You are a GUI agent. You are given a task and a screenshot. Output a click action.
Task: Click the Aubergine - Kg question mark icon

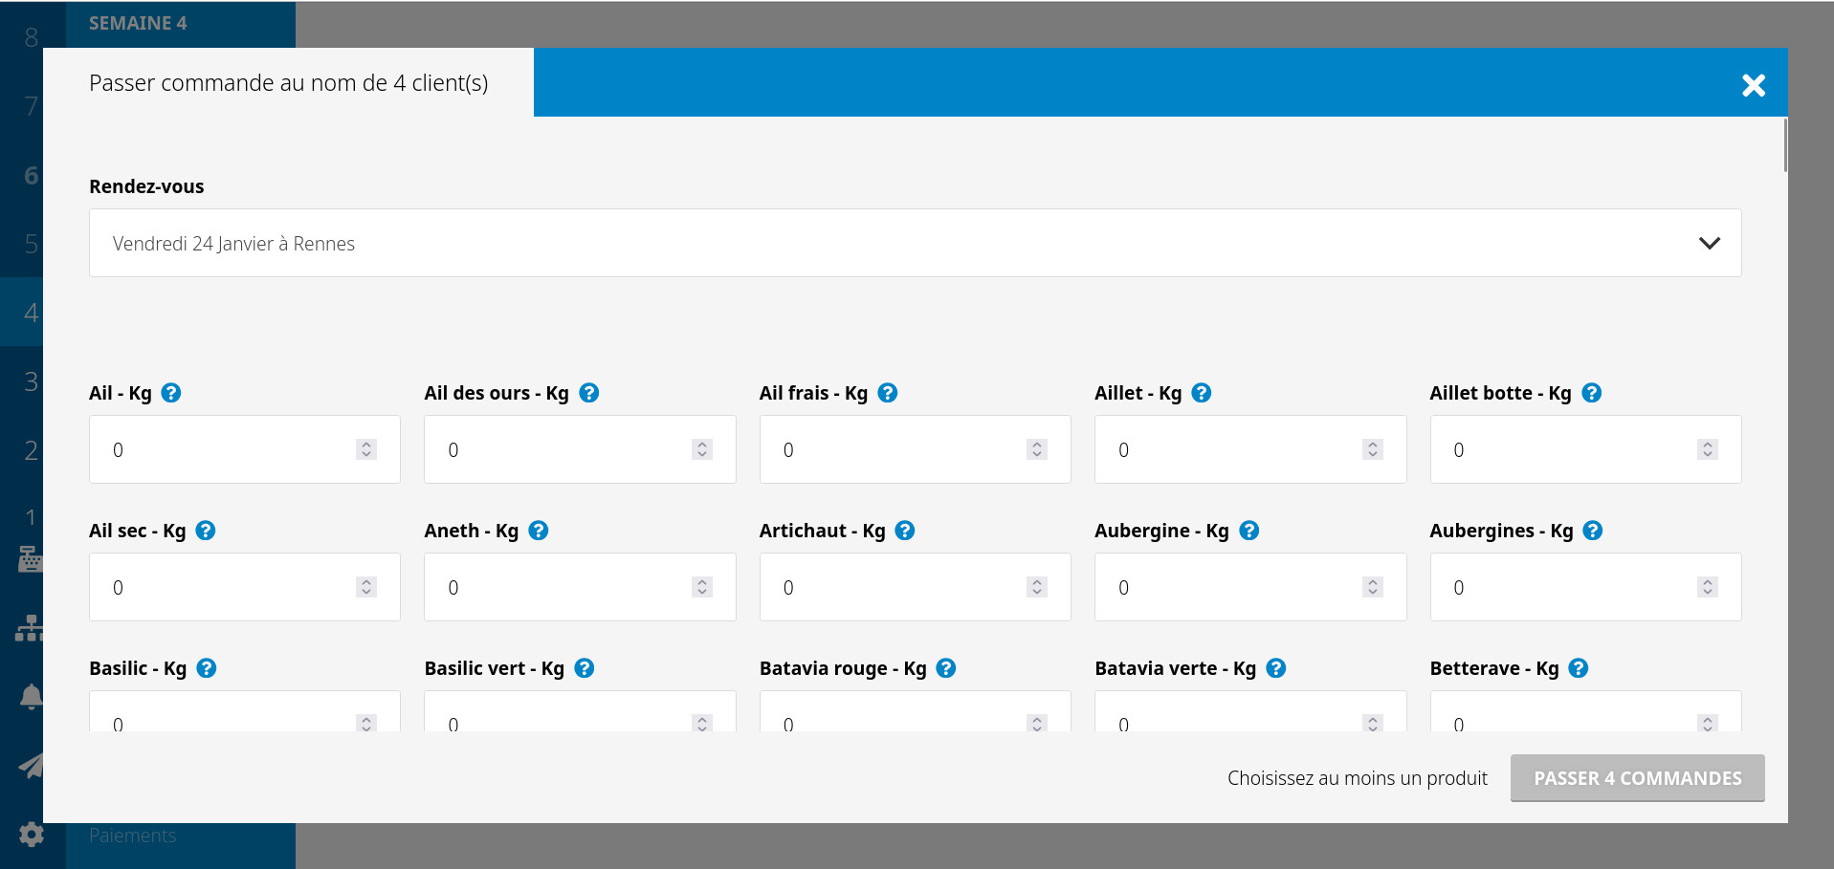(x=1249, y=531)
